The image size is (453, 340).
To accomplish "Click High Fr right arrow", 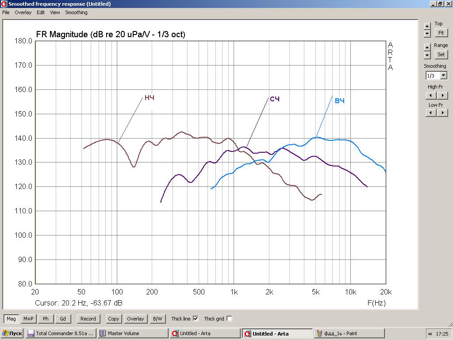I will 442,96.
